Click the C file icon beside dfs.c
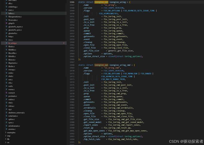The width and height of the screenshot is (204, 145). point(6,3)
